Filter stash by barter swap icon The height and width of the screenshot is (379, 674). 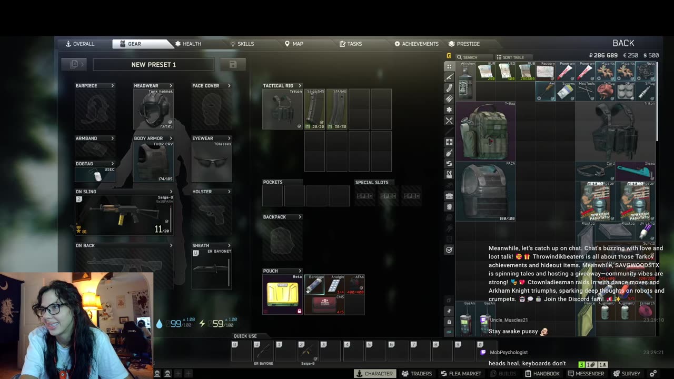coord(449,164)
